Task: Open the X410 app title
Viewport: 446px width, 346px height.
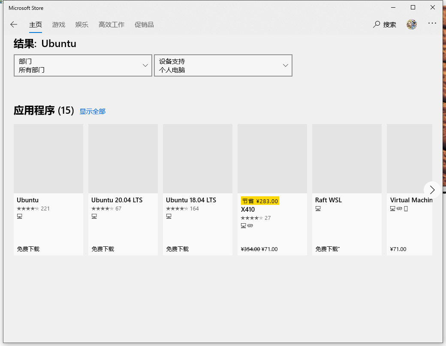Action: (x=248, y=210)
